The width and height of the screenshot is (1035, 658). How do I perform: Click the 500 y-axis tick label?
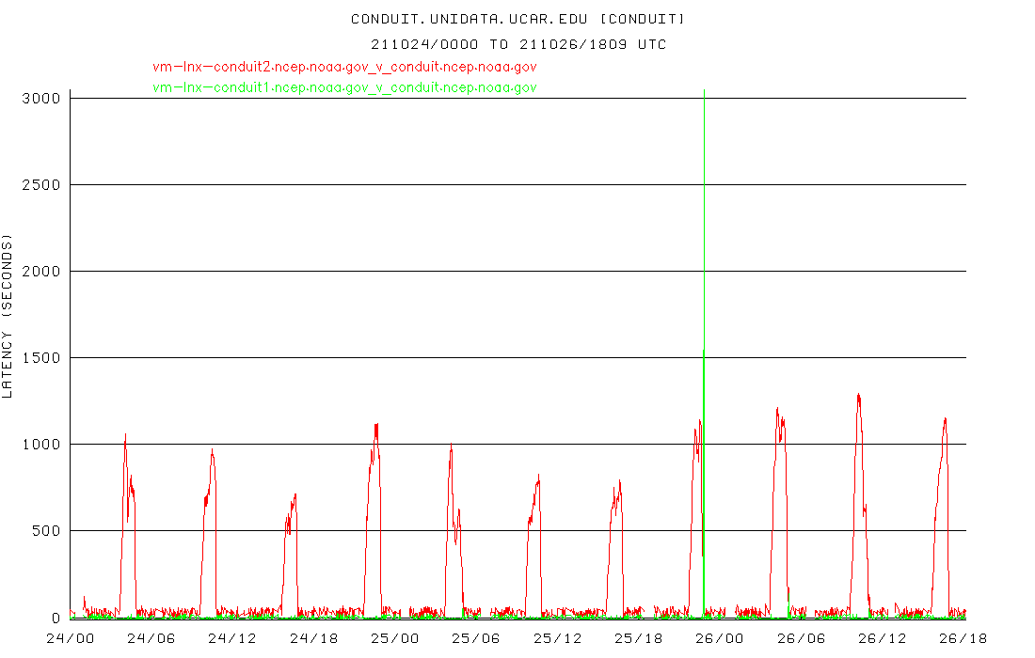coord(46,530)
